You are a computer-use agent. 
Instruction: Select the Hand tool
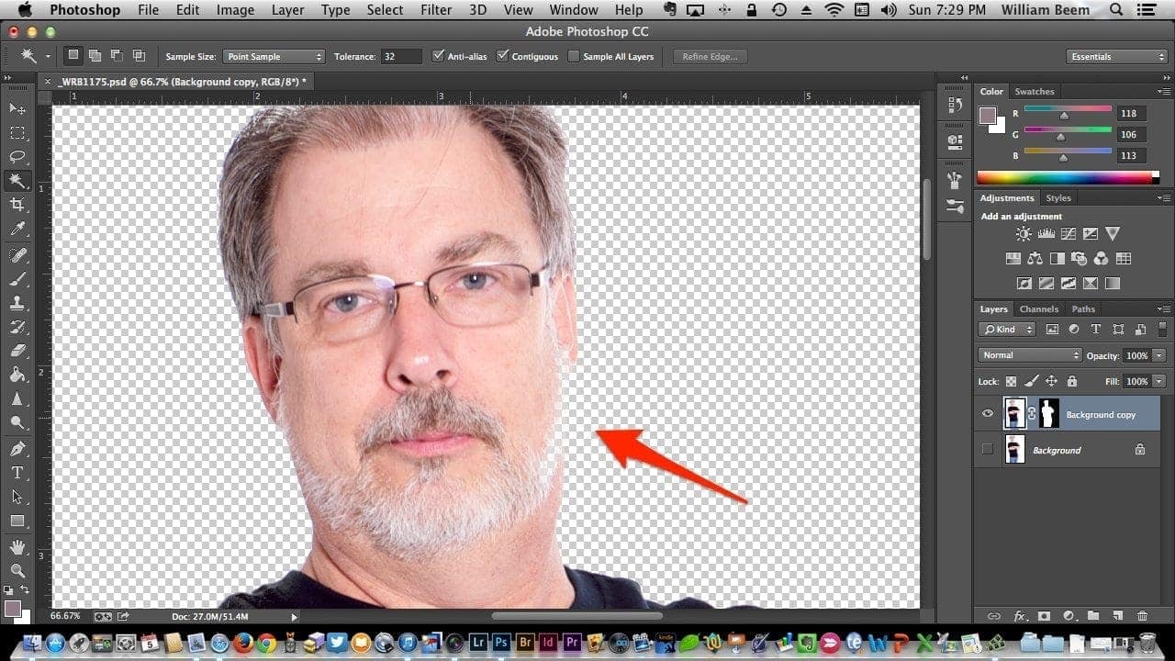coord(17,546)
